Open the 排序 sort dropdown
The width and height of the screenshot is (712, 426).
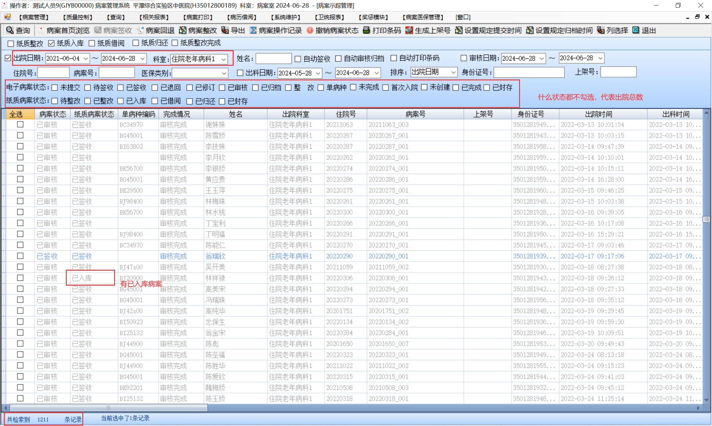[x=453, y=72]
